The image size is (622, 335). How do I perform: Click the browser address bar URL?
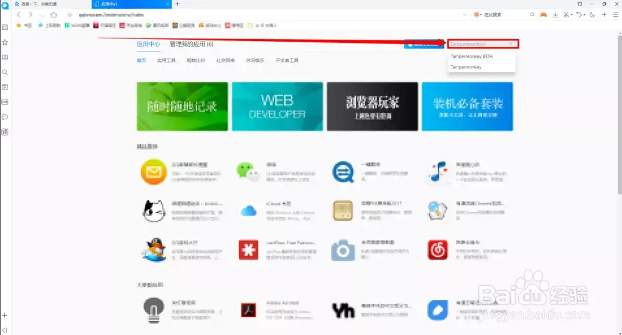(111, 15)
